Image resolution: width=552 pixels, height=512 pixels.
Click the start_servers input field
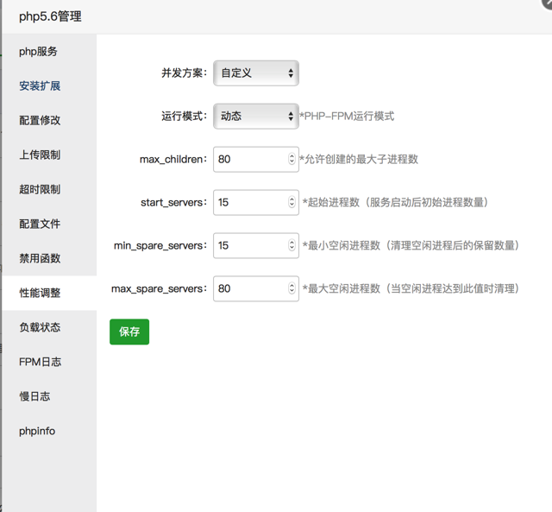click(248, 202)
